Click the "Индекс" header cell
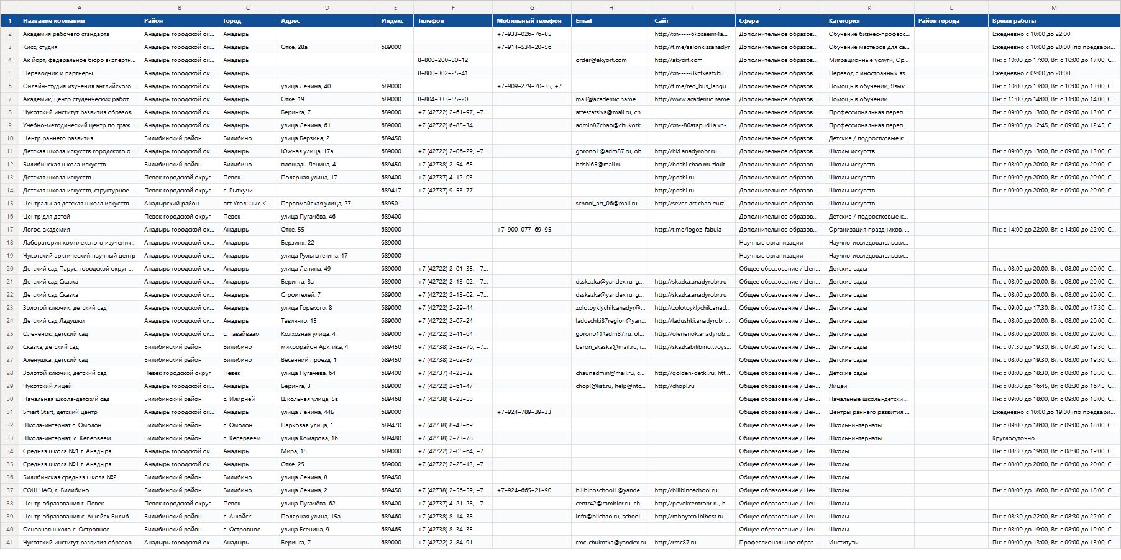Viewport: 1121px width, 560px height. [395, 21]
